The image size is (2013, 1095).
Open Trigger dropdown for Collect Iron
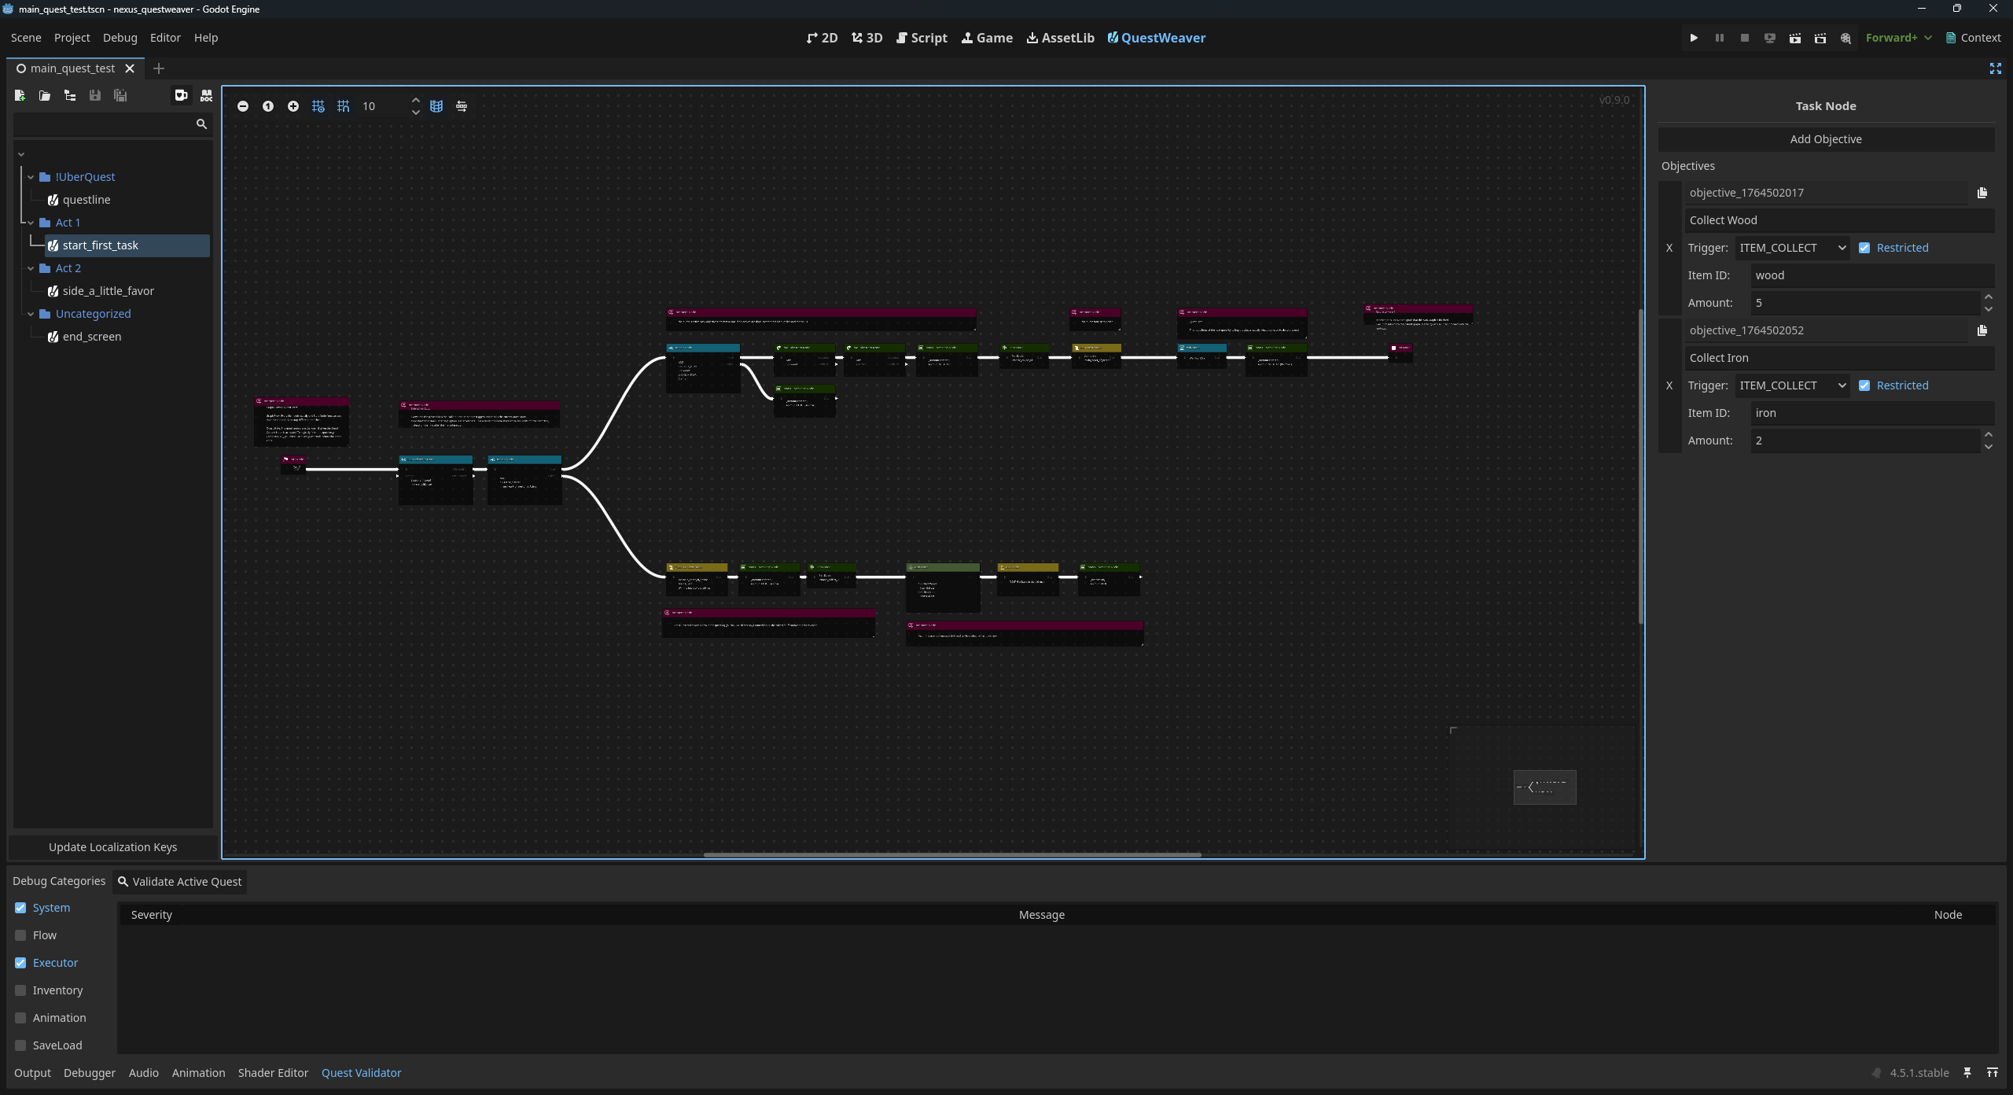1793,385
